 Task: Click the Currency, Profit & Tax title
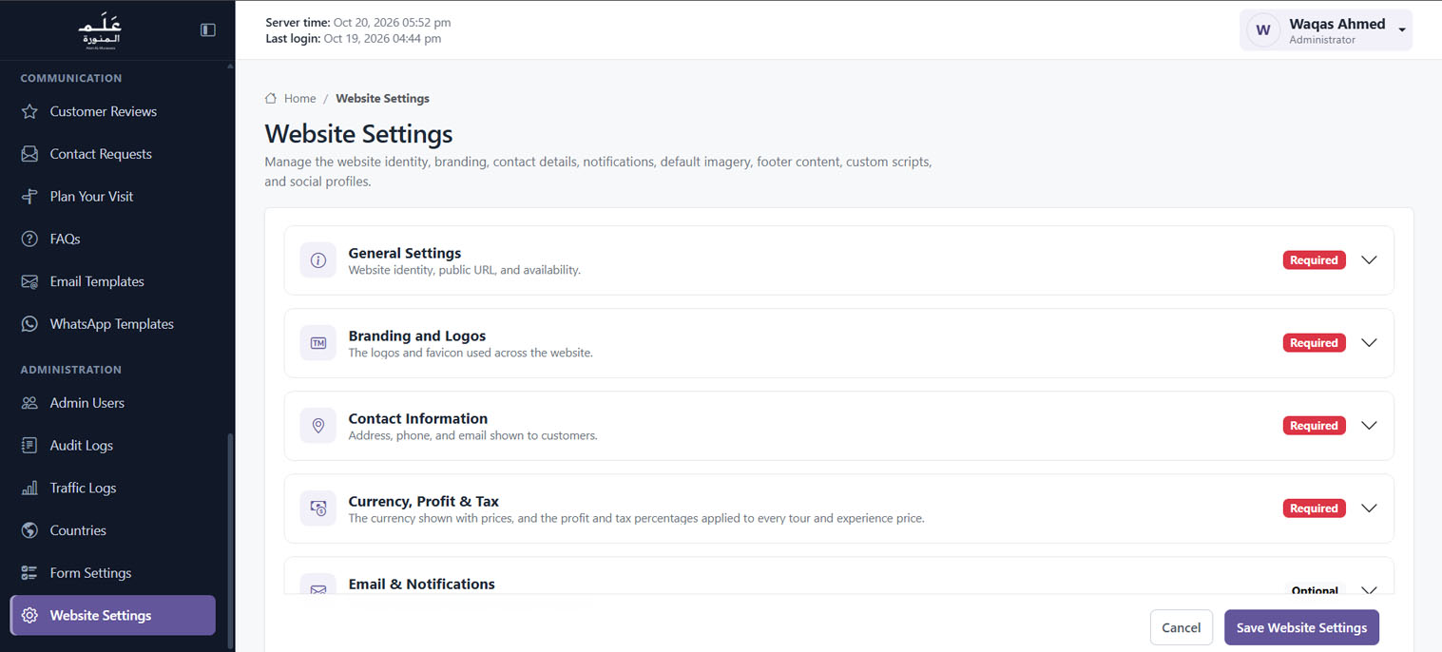424,501
